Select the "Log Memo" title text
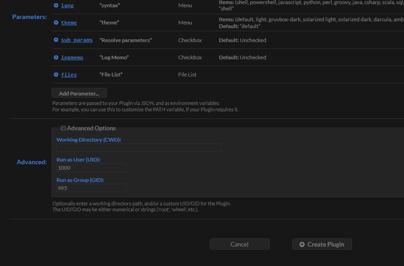Screen dimensions: 404x266 114,57
